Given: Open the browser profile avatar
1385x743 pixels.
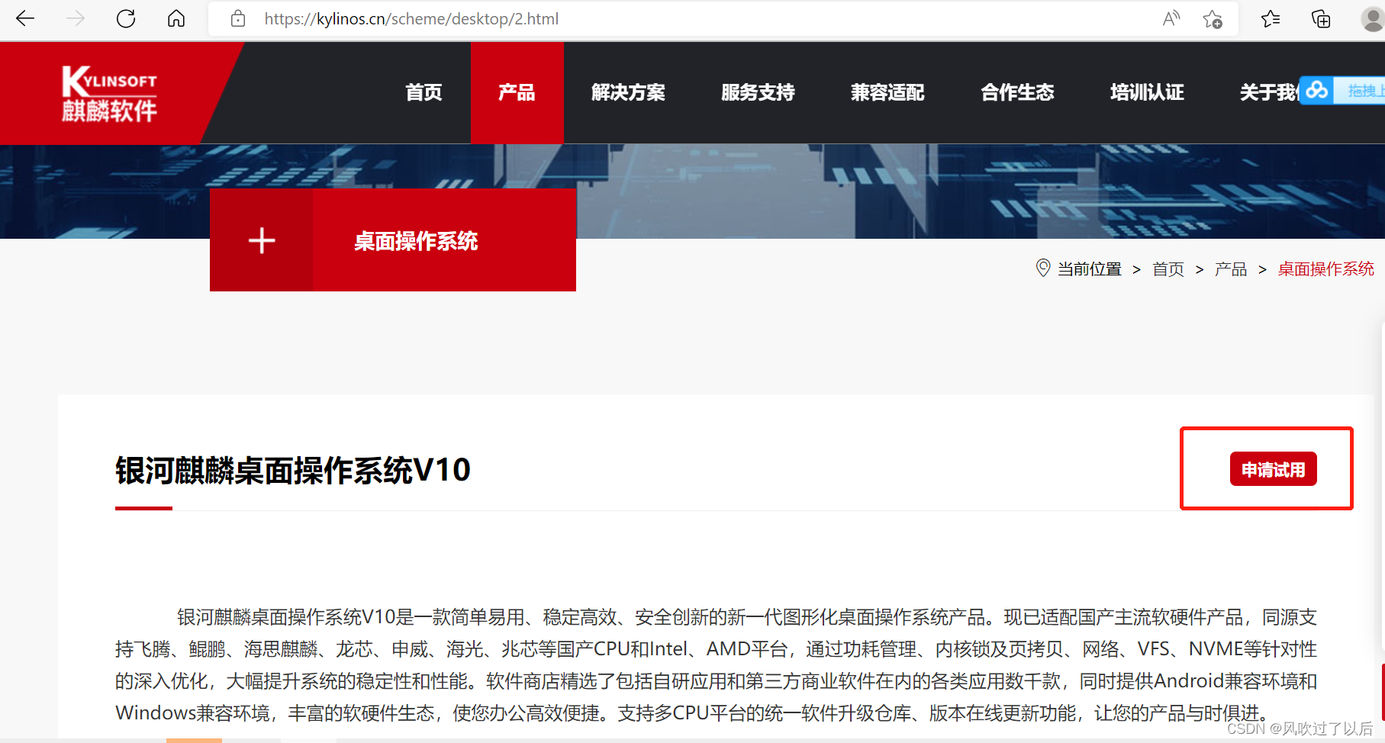Looking at the screenshot, I should click(1372, 18).
